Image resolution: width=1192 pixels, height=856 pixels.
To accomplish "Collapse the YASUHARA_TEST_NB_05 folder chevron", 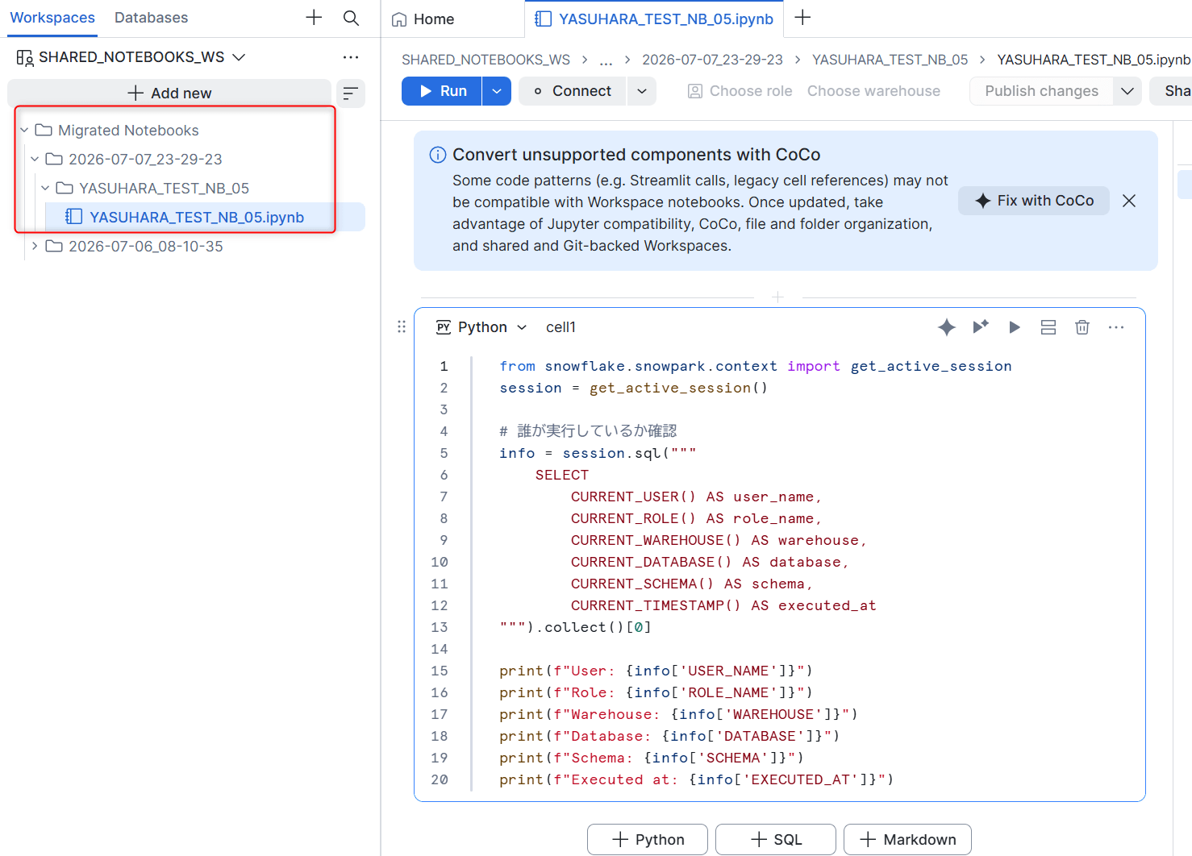I will pos(45,188).
